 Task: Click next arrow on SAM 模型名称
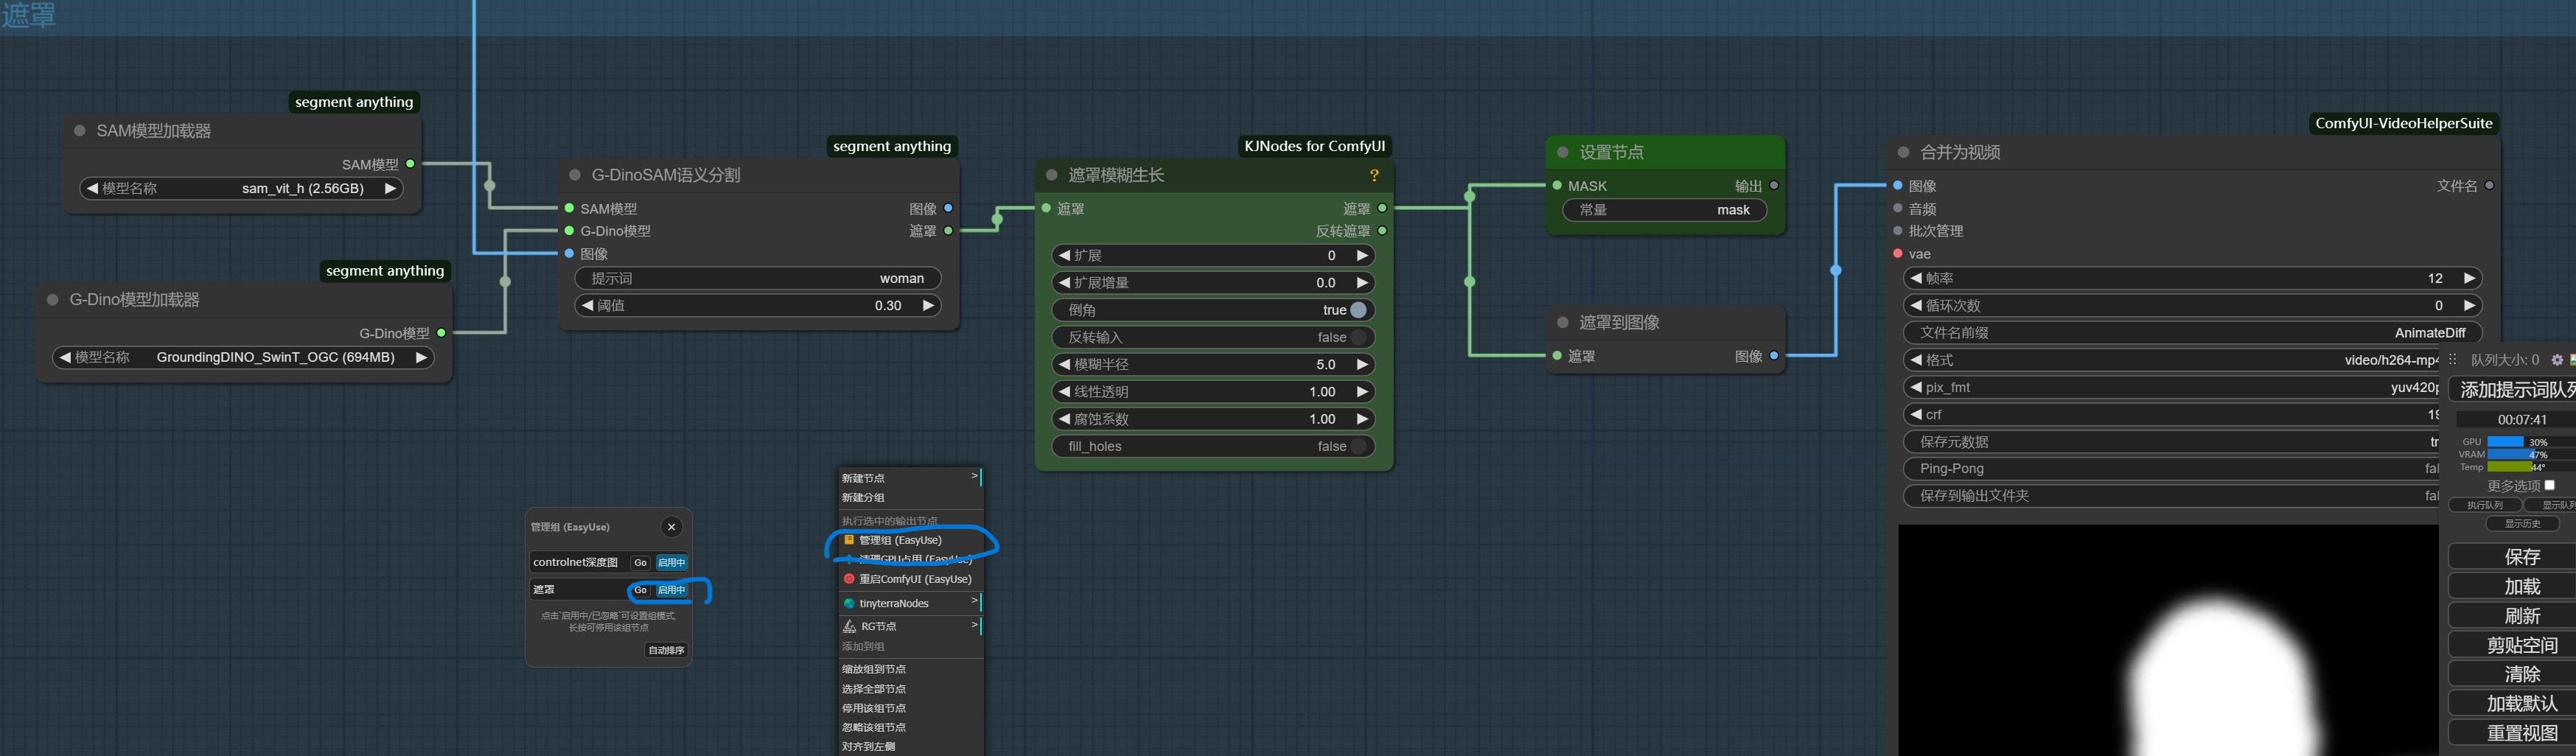point(390,188)
